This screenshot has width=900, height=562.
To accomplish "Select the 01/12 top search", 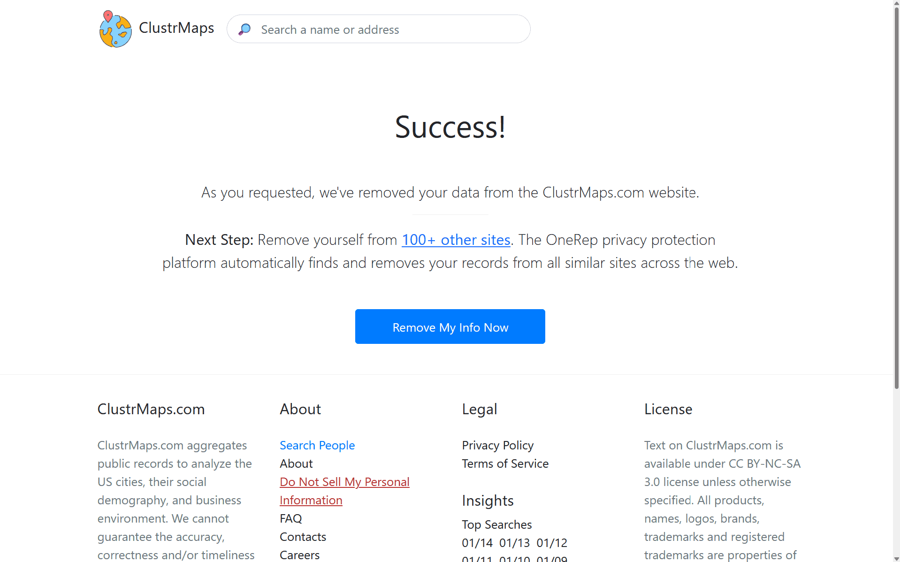I will point(552,543).
